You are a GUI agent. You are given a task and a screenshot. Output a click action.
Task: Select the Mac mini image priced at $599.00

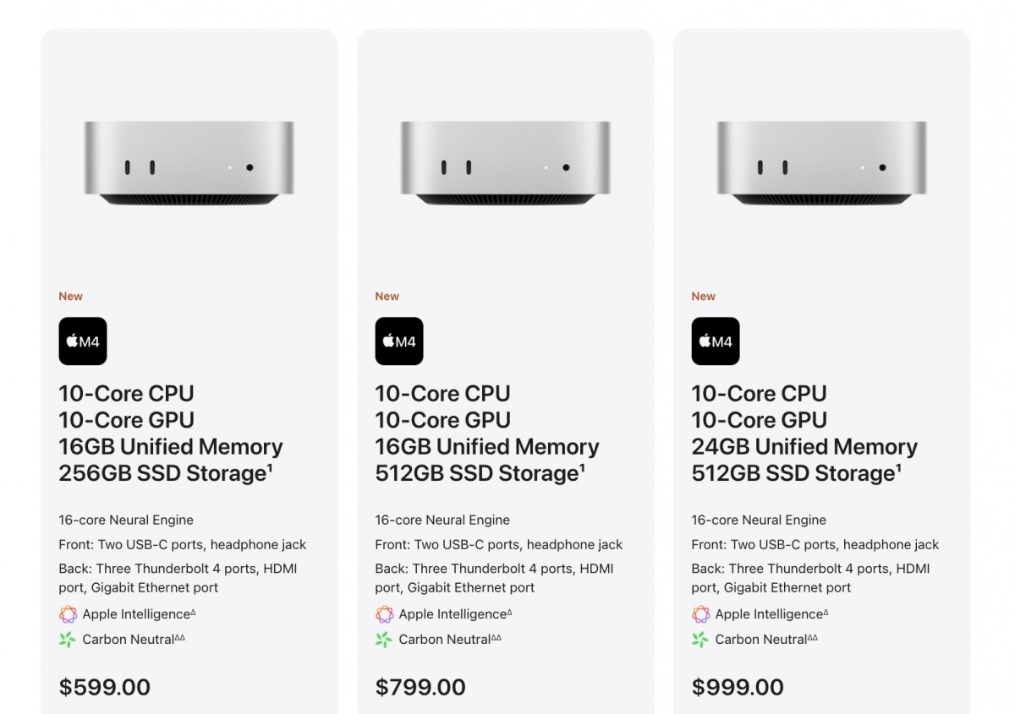189,163
